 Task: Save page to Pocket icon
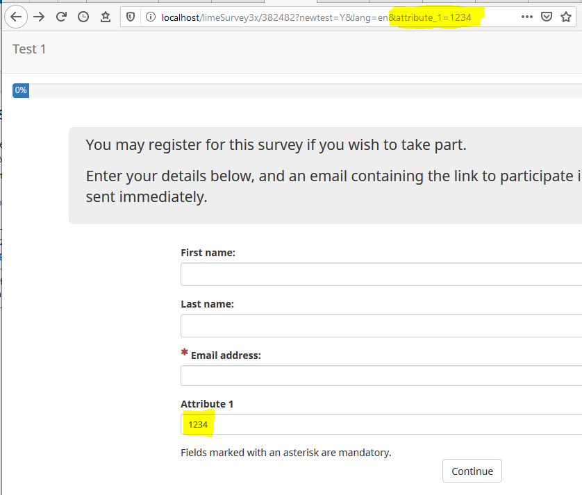(547, 17)
